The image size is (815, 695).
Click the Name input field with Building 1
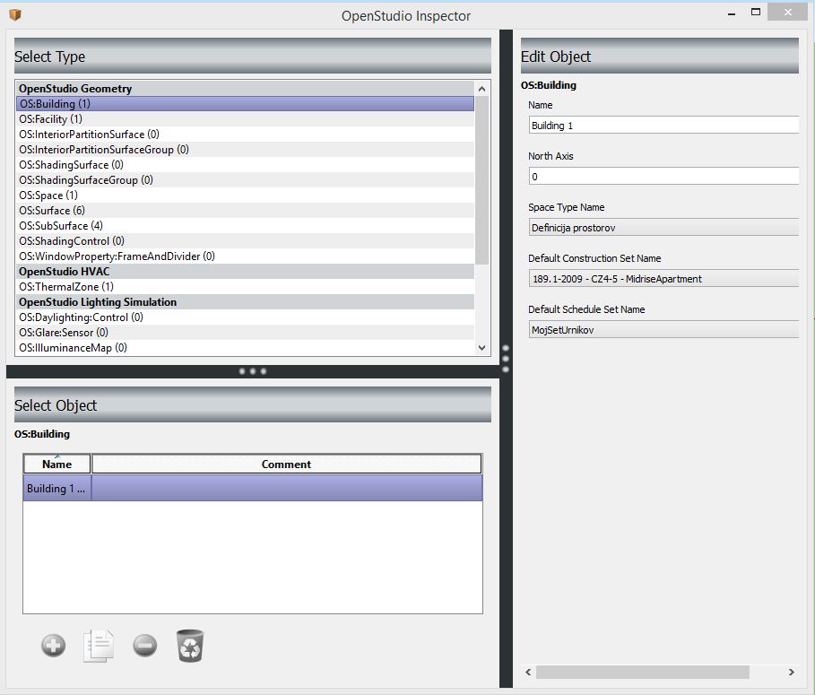(x=663, y=126)
